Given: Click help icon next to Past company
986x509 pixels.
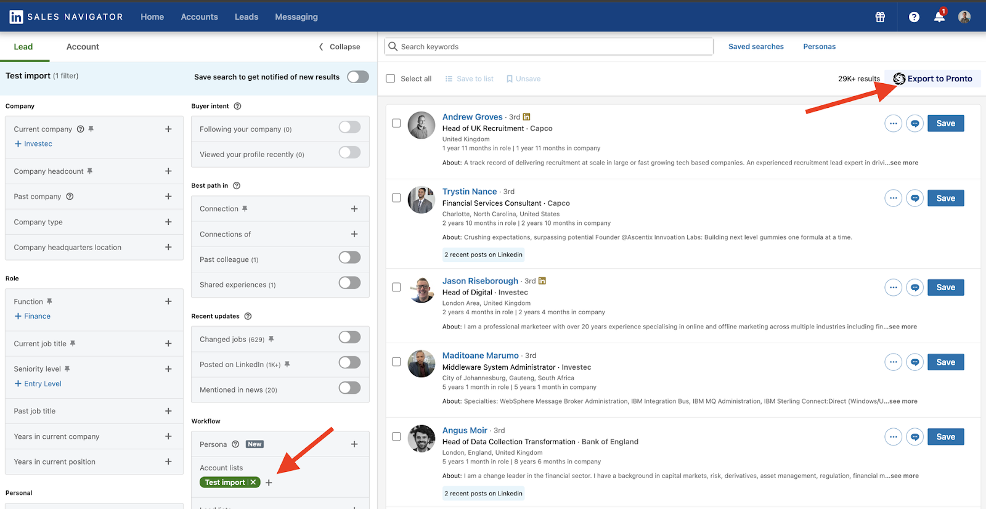Looking at the screenshot, I should [x=70, y=197].
